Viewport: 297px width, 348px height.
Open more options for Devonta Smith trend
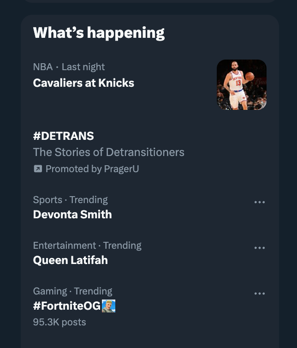tap(260, 202)
